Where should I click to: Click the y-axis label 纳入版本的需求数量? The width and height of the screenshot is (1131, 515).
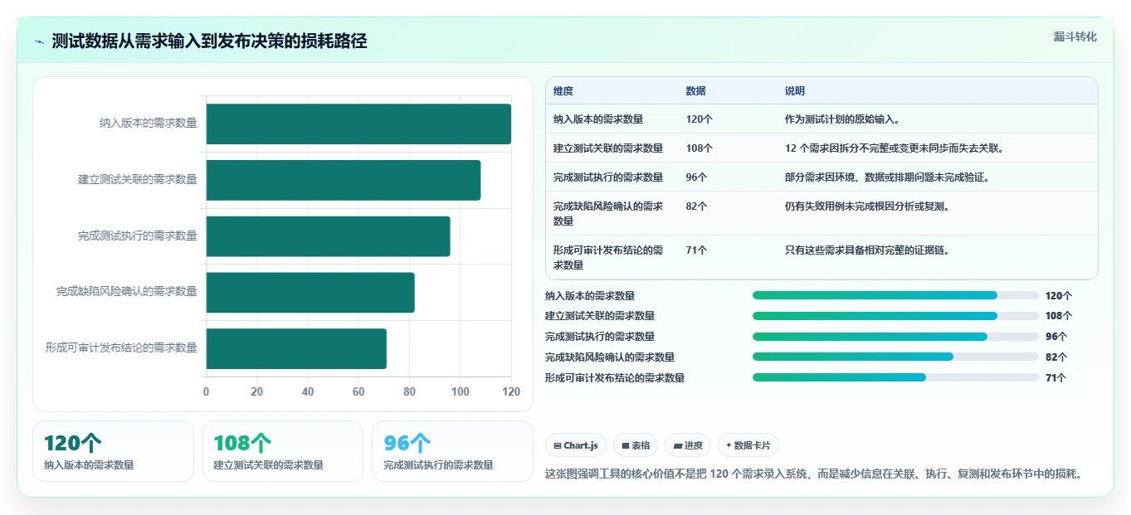click(149, 124)
